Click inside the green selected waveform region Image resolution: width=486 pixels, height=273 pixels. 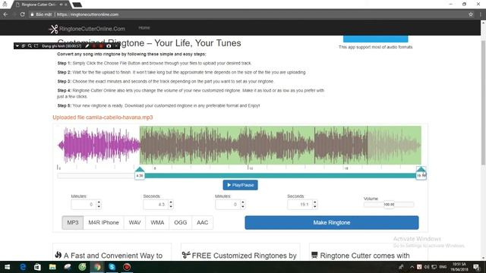(x=280, y=145)
